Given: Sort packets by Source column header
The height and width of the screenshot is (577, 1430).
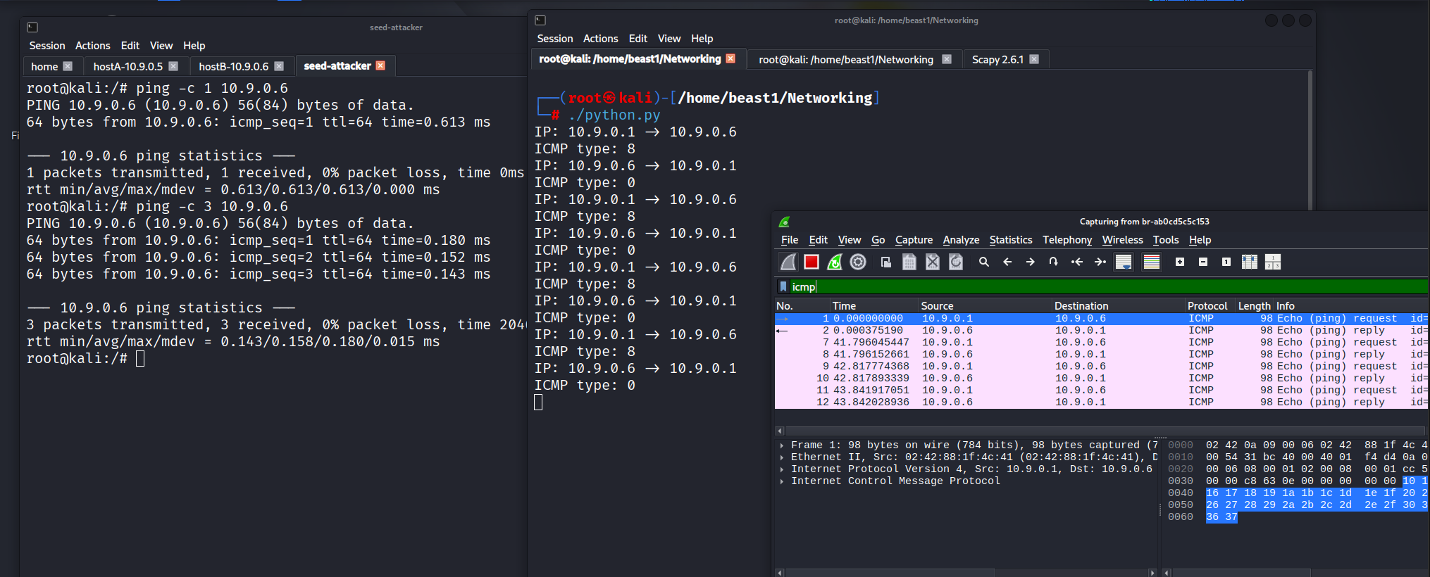Looking at the screenshot, I should (x=937, y=305).
